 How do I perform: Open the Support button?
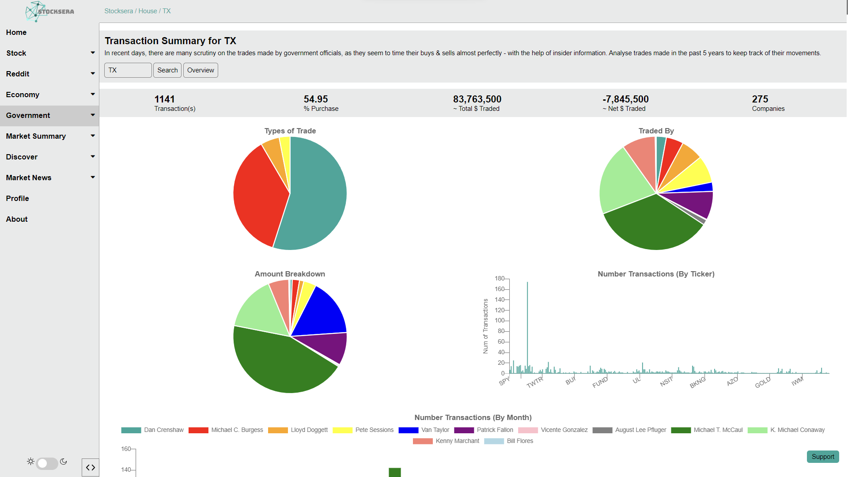pos(822,457)
